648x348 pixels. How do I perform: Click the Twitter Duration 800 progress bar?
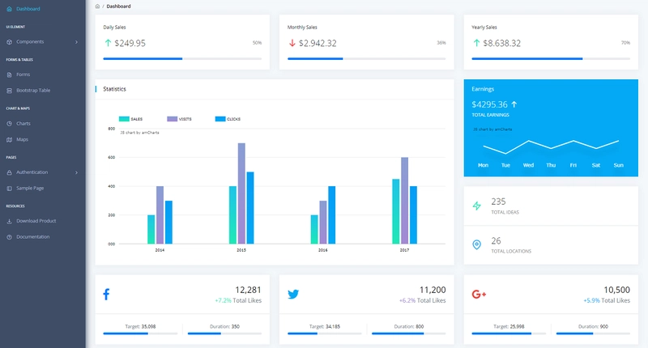(x=409, y=333)
